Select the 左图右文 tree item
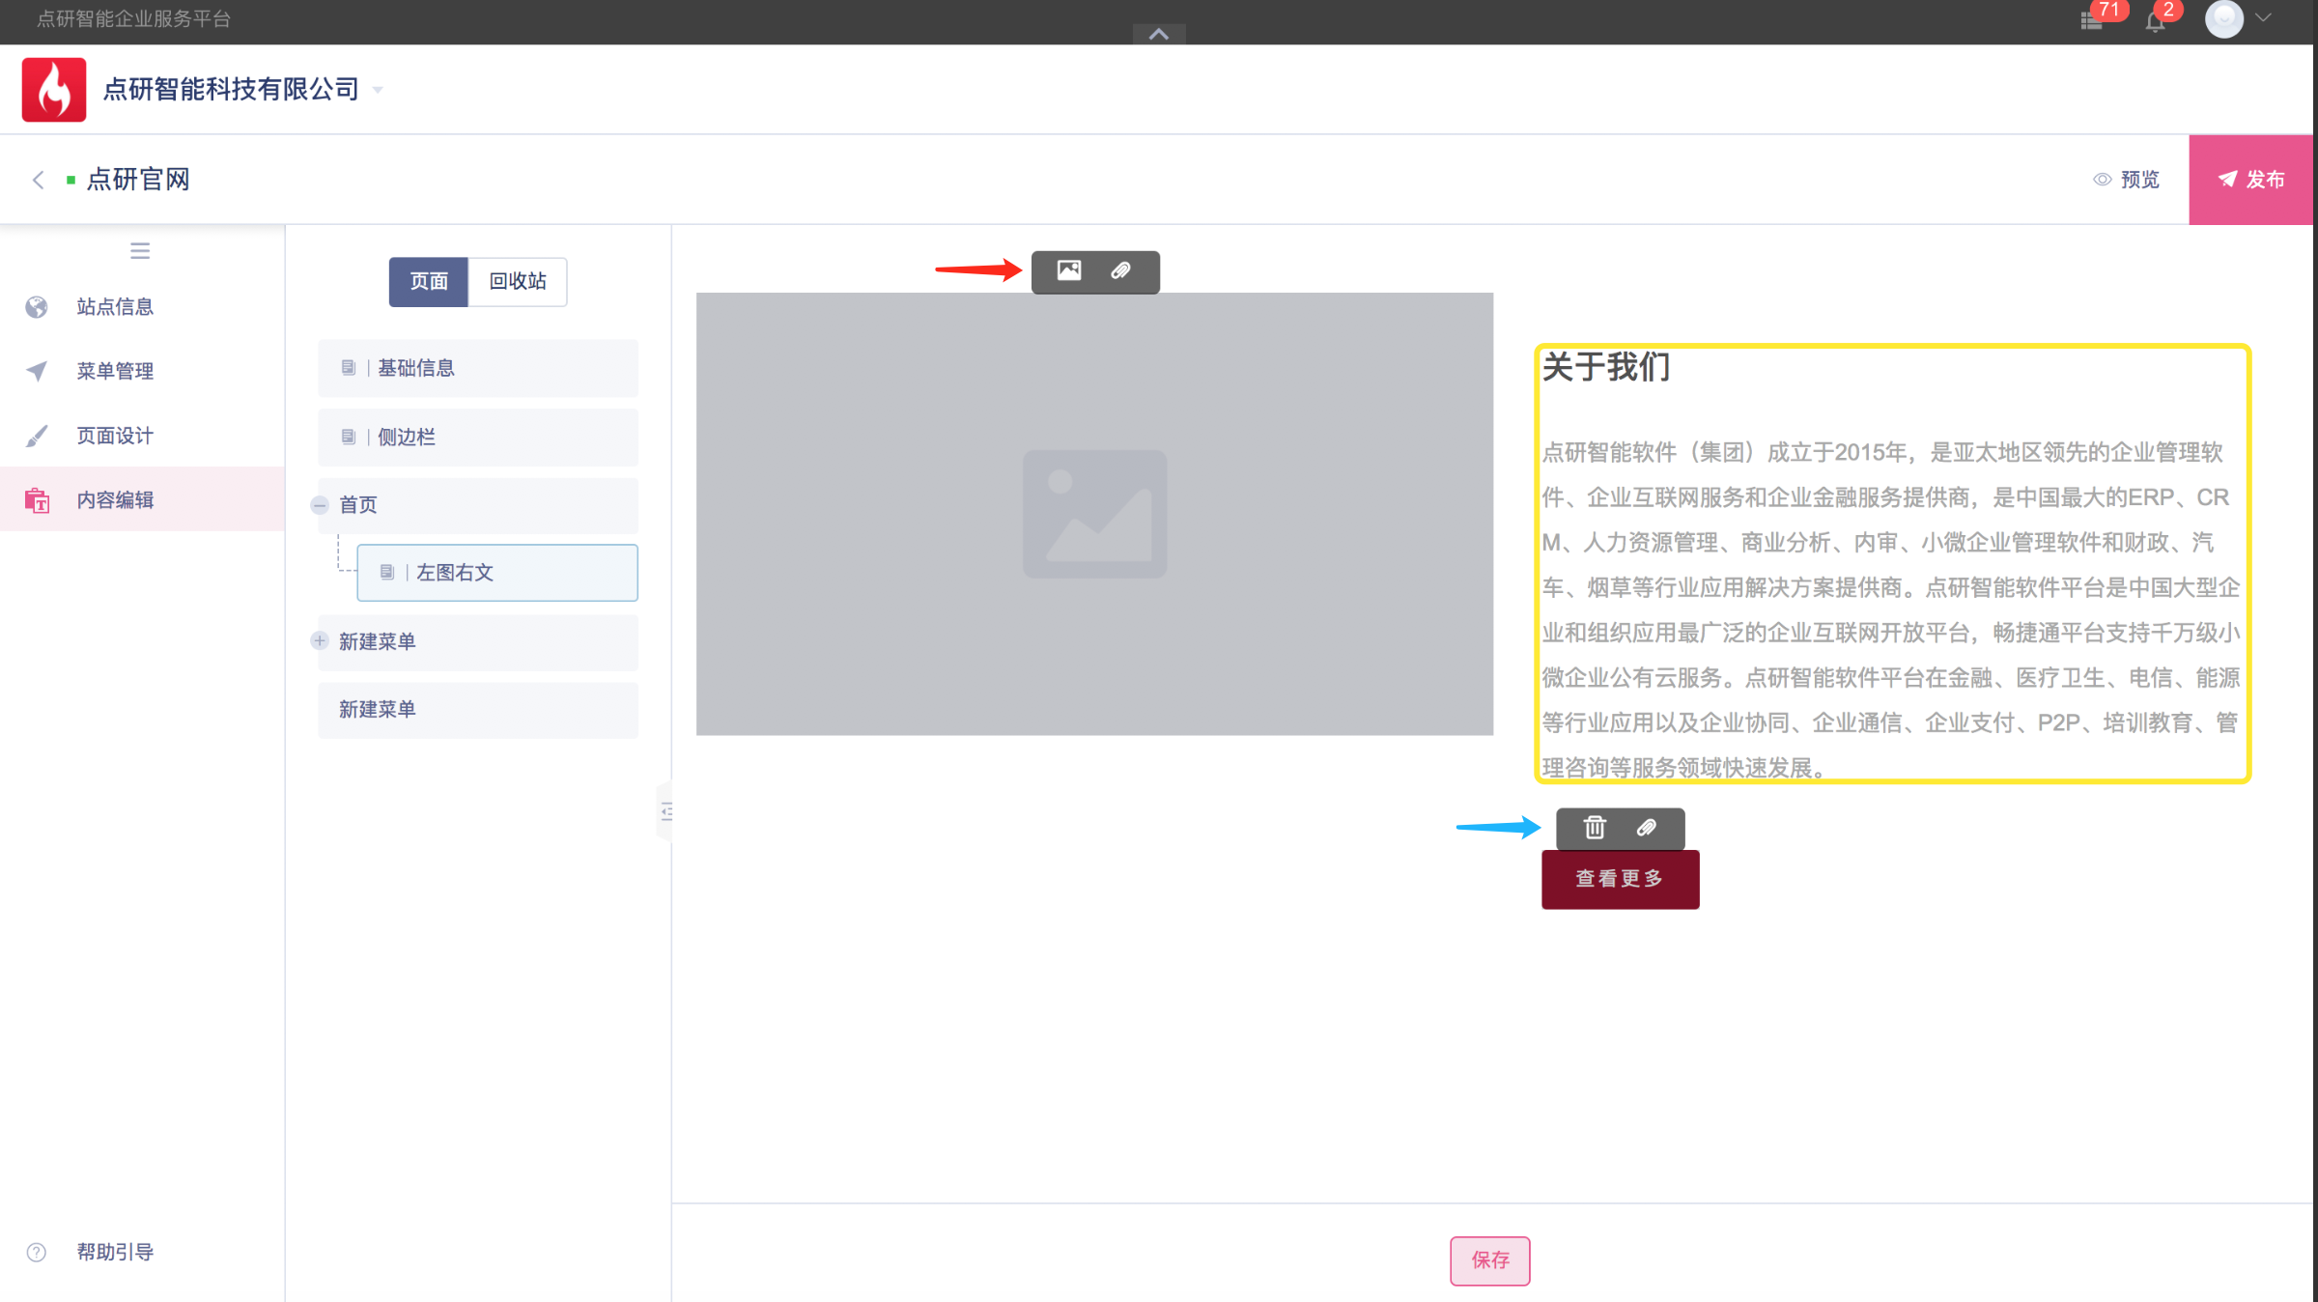Viewport: 2318px width, 1302px height. (497, 573)
